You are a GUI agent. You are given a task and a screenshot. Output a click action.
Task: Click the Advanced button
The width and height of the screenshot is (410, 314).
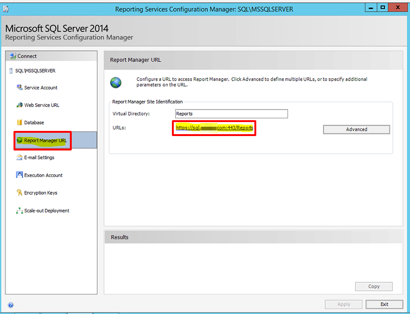pyautogui.click(x=356, y=130)
